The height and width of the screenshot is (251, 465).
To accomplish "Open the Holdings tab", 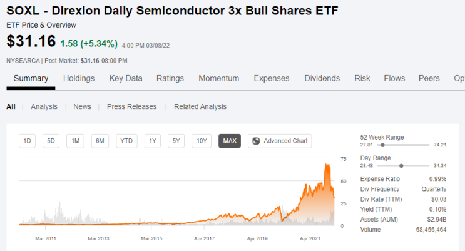I will (x=79, y=78).
